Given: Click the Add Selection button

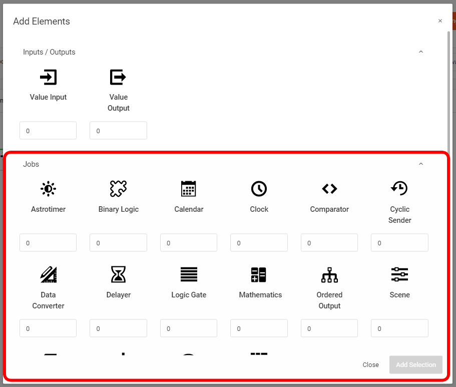Looking at the screenshot, I should [x=415, y=365].
